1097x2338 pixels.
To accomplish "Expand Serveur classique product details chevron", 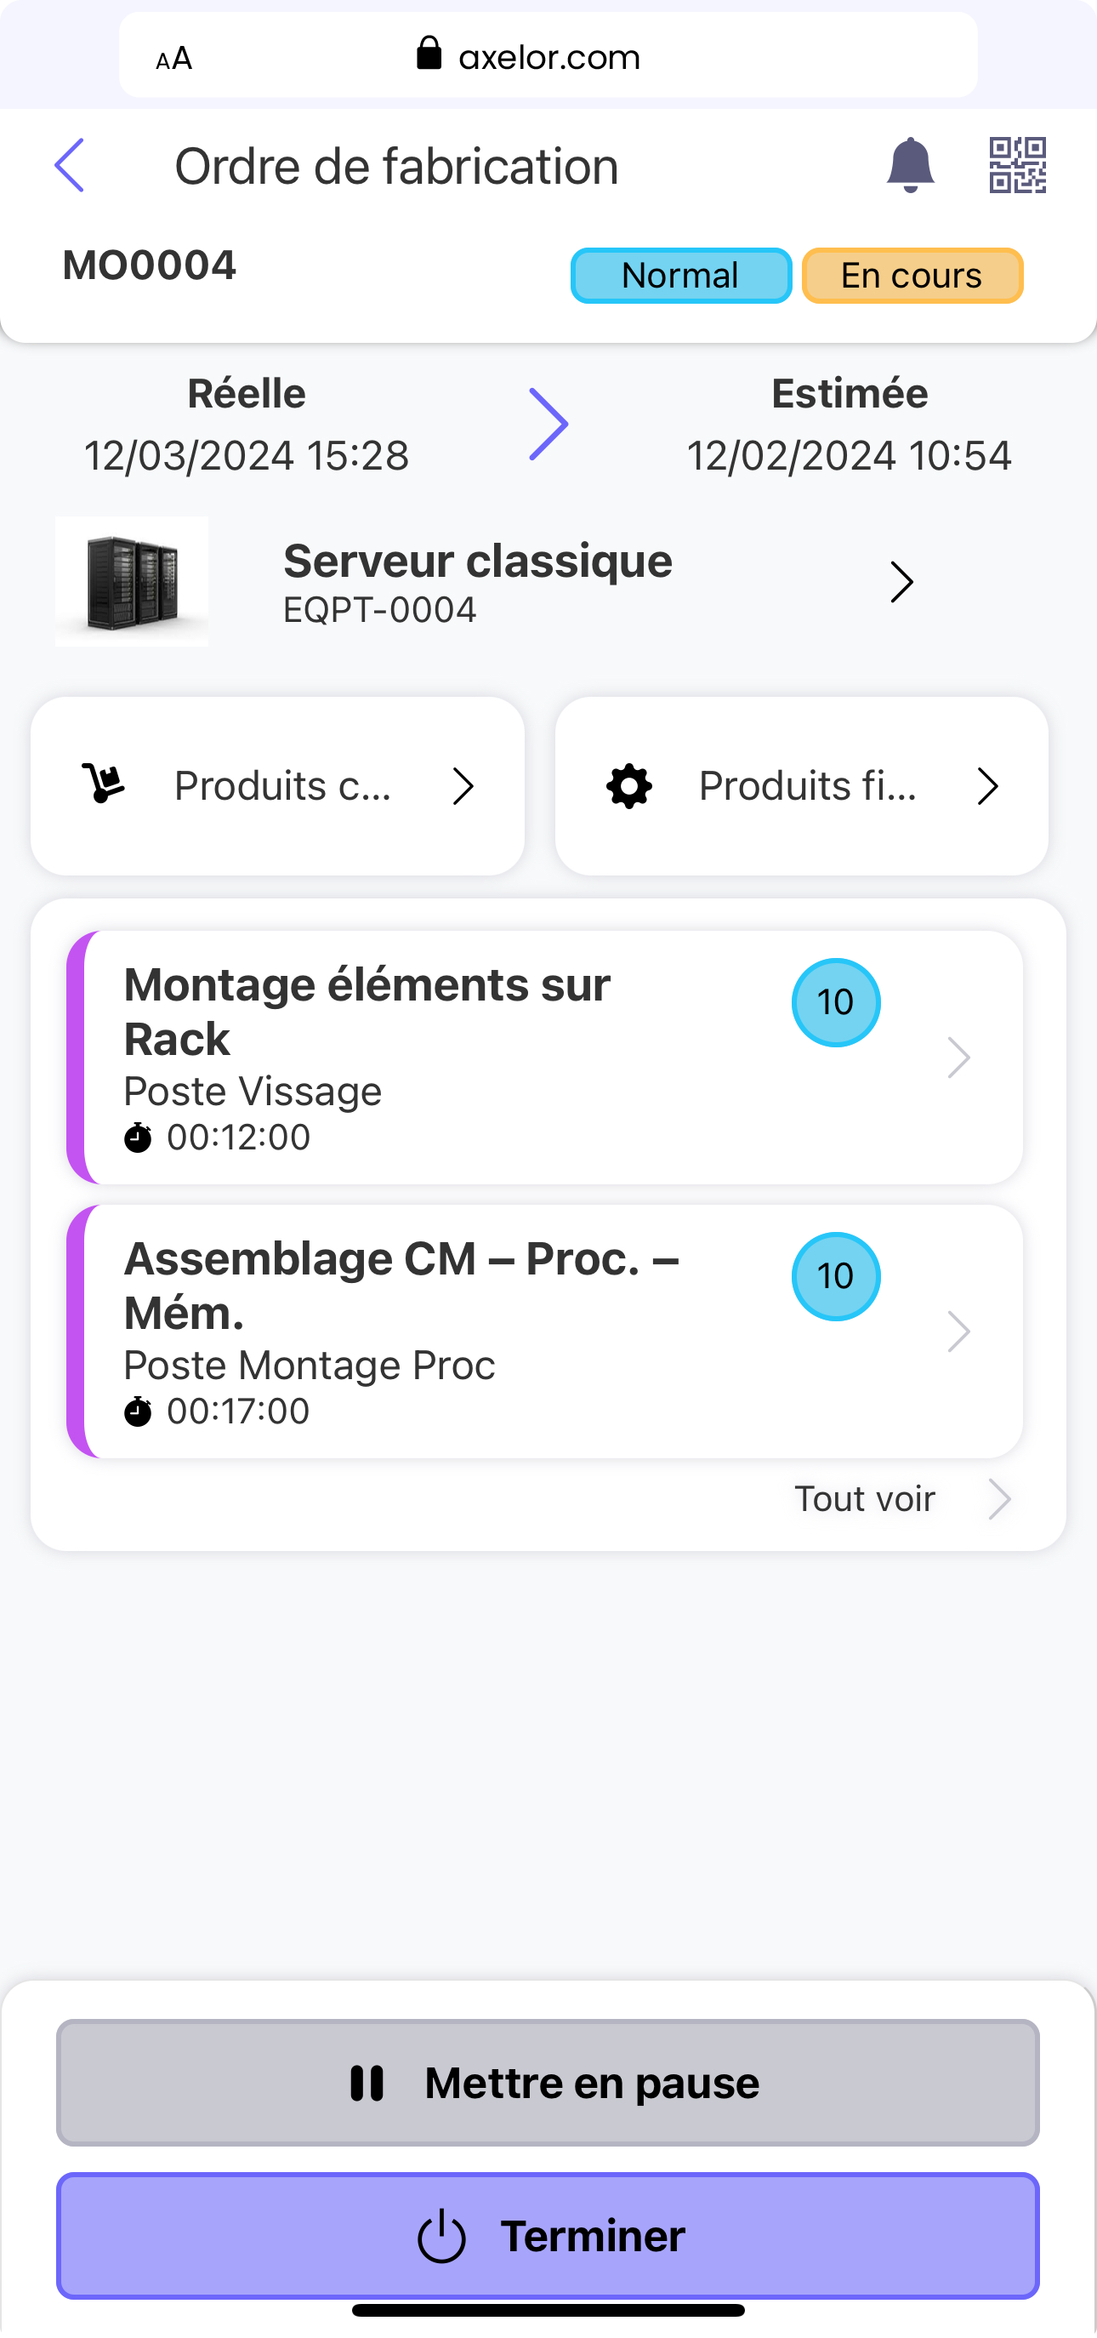I will pyautogui.click(x=901, y=582).
